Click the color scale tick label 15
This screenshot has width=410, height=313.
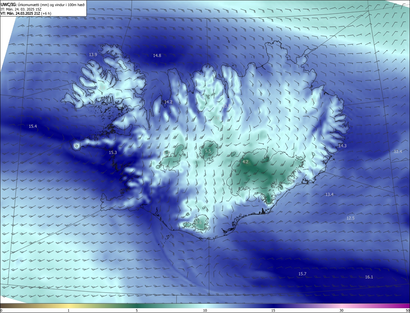click(x=273, y=310)
